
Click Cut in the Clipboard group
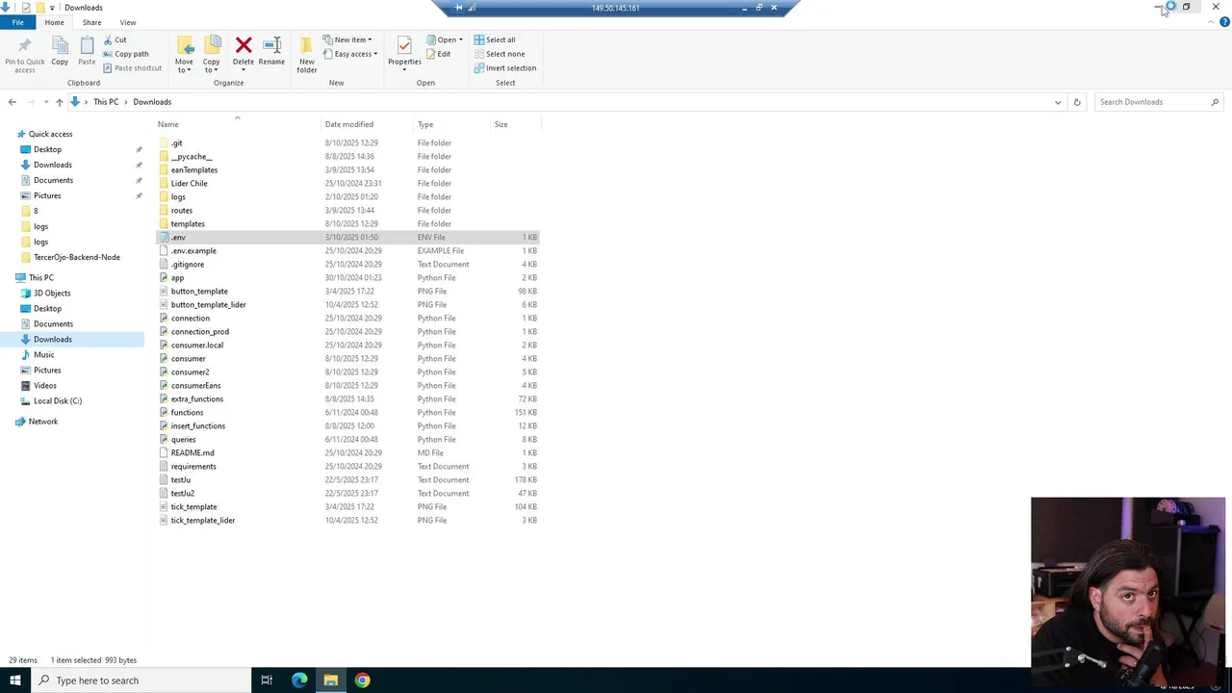[115, 39]
